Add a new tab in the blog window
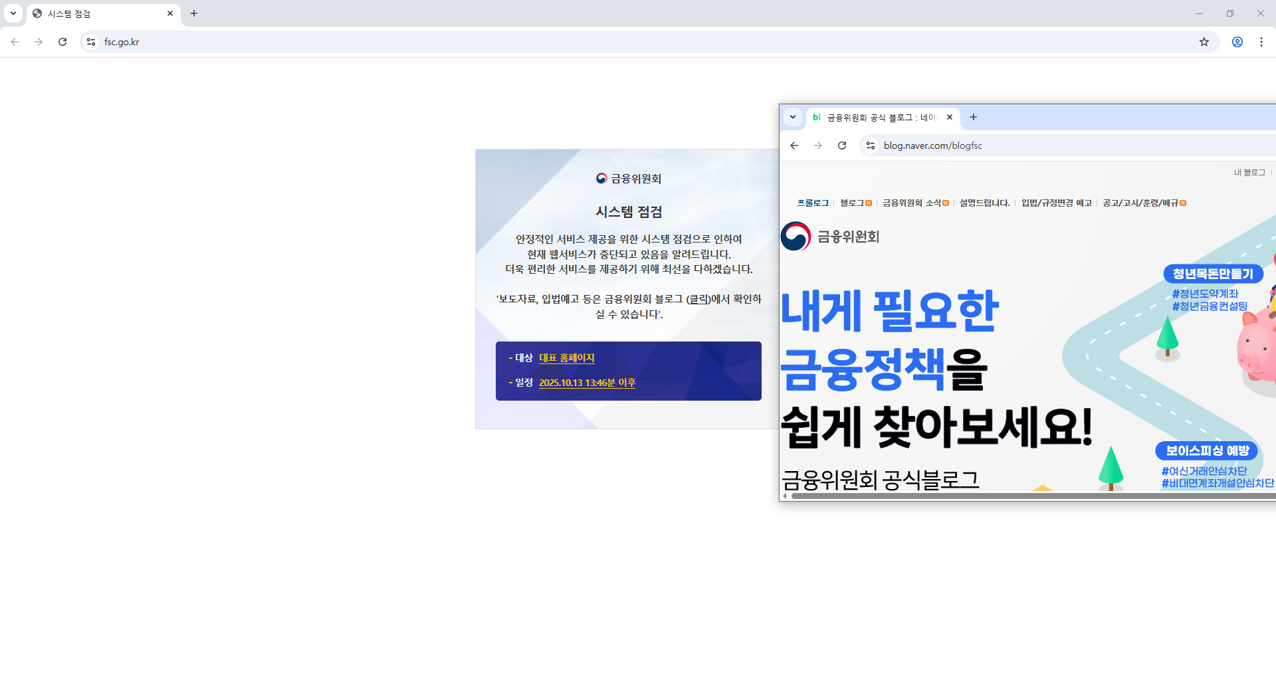 974,117
